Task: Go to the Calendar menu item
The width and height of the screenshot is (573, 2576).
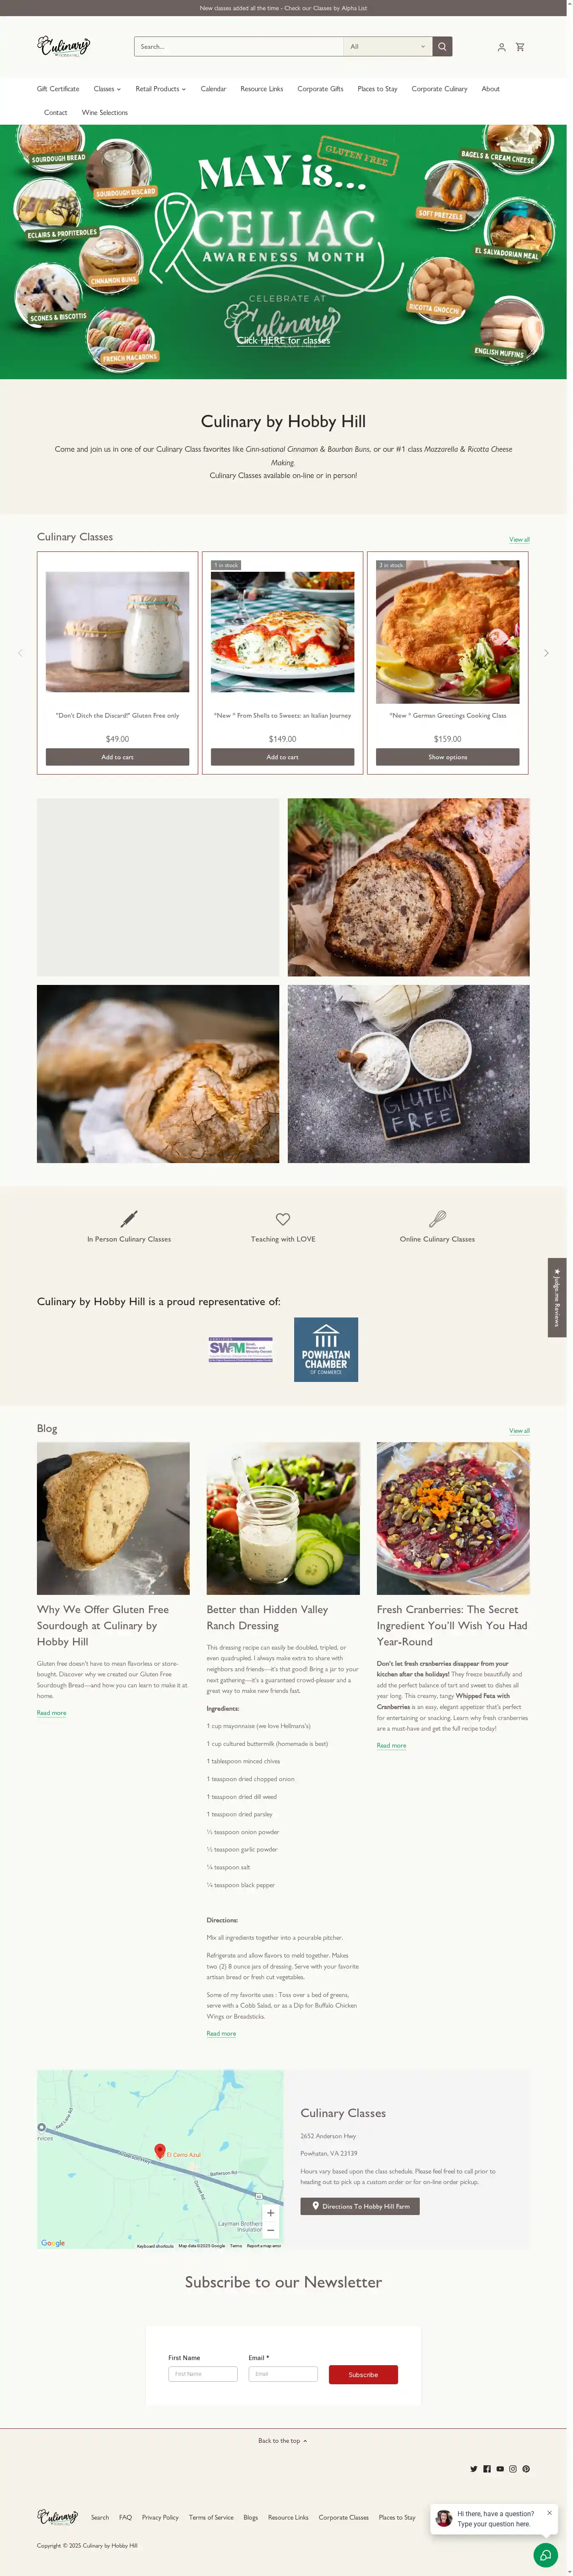Action: (213, 89)
